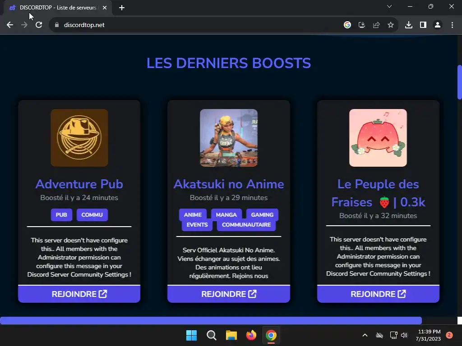Click the horizontal purple scrollbar
This screenshot has height=346, width=462.
point(211,320)
